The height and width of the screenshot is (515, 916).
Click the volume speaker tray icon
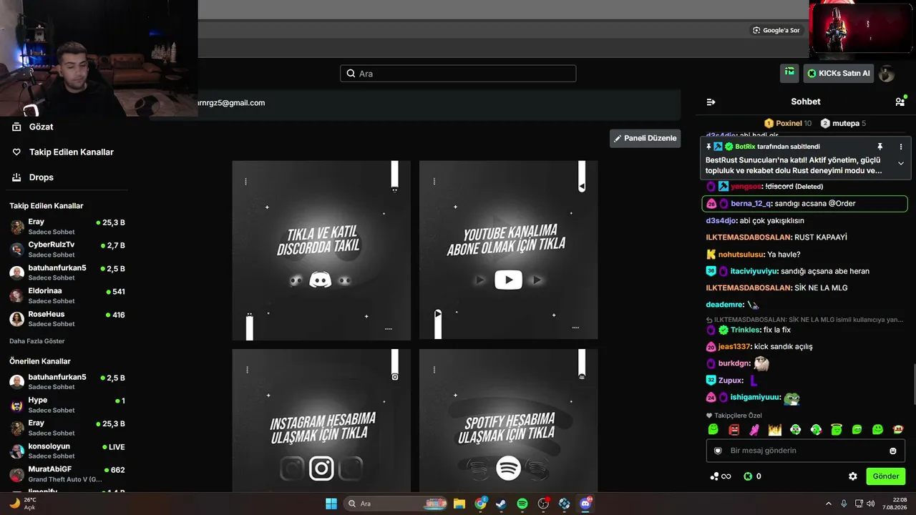[871, 504]
